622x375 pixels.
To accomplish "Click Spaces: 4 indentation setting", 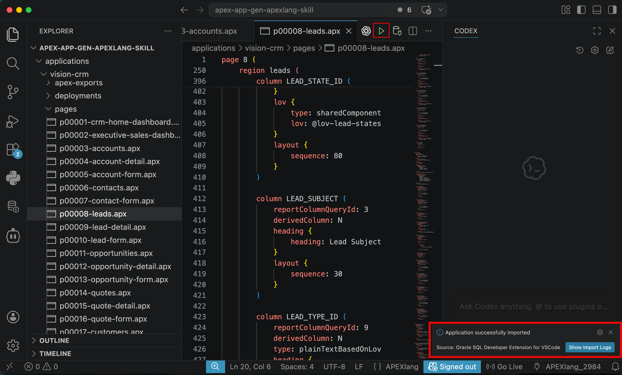I will 297,367.
